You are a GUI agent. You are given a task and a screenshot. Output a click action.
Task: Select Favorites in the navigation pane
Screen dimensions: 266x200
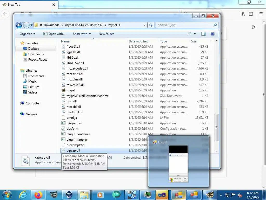(29, 43)
